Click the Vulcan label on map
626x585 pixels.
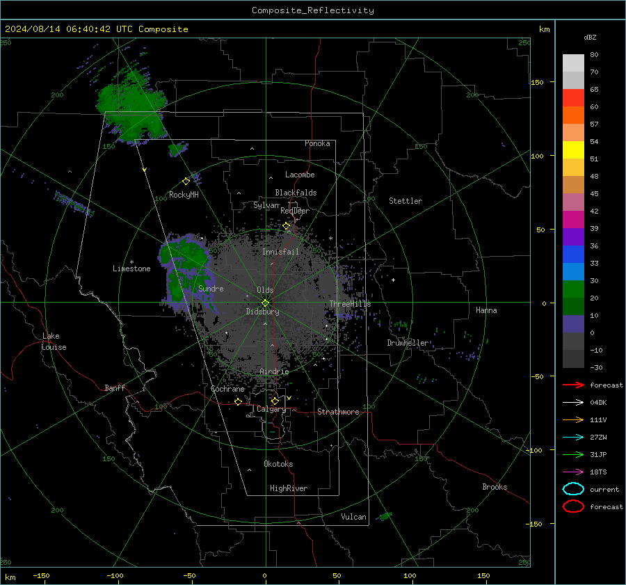(x=353, y=517)
